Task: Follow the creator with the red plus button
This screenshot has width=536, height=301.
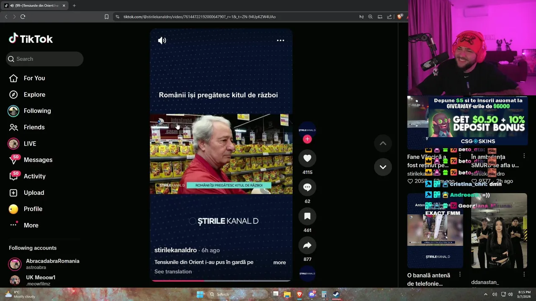Action: click(307, 139)
